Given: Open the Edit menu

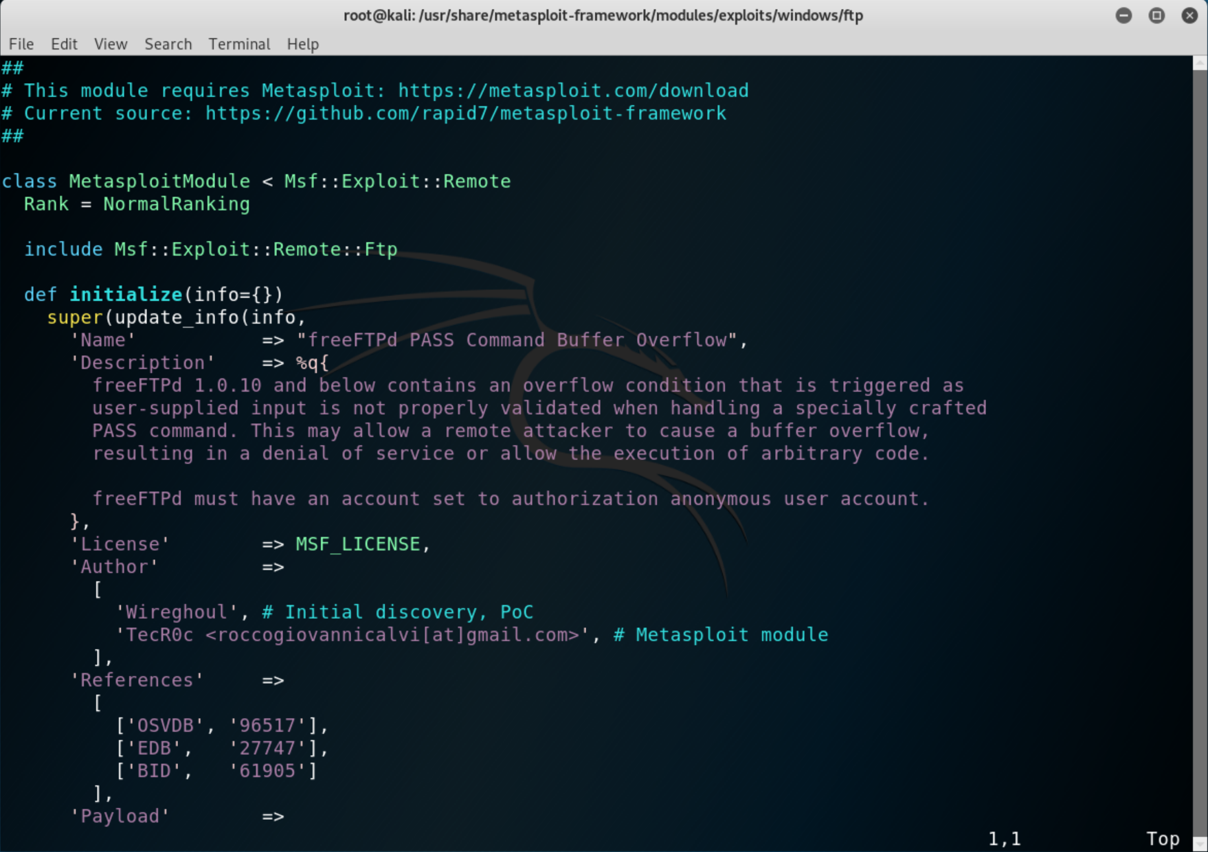Looking at the screenshot, I should pos(64,44).
